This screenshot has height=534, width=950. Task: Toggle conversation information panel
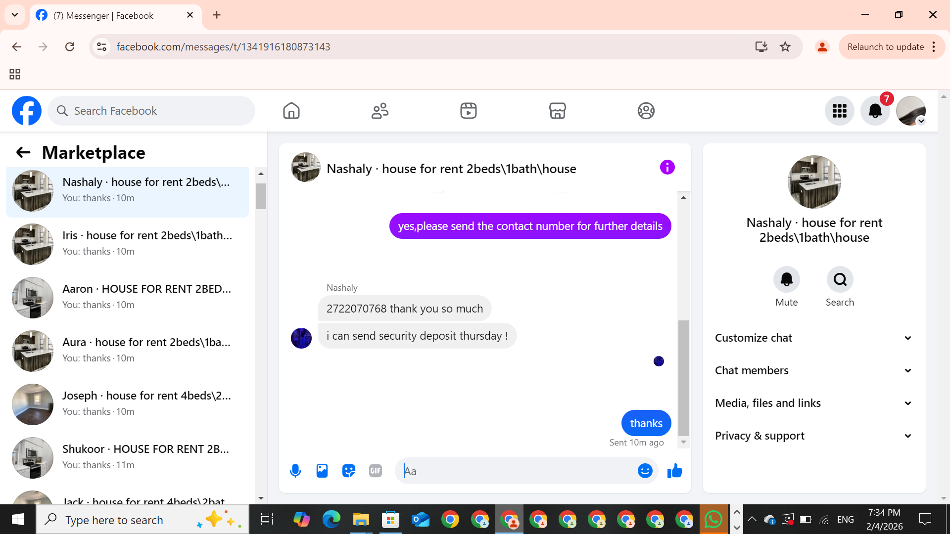coord(667,168)
